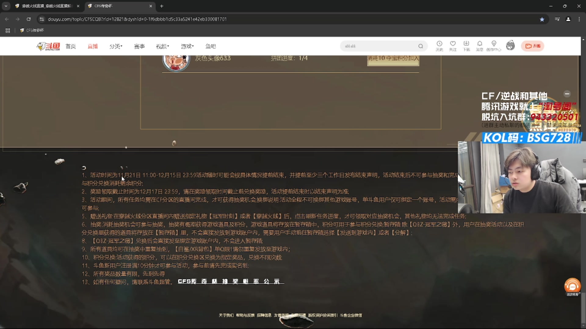Viewport: 586px width, 329px height.
Task: Toggle the bookmark star icon
Action: 542,19
